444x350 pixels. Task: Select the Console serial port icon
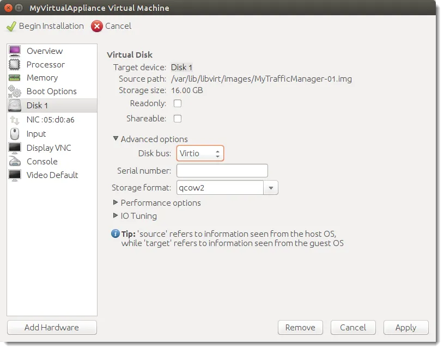(15, 161)
